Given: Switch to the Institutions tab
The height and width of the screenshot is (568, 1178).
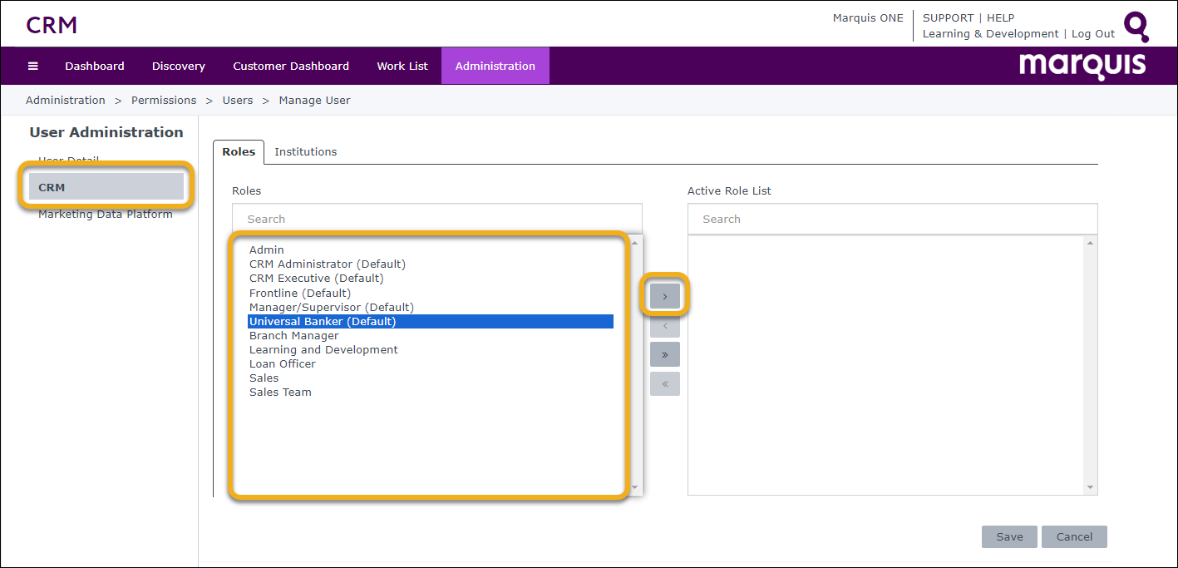Looking at the screenshot, I should (x=306, y=151).
